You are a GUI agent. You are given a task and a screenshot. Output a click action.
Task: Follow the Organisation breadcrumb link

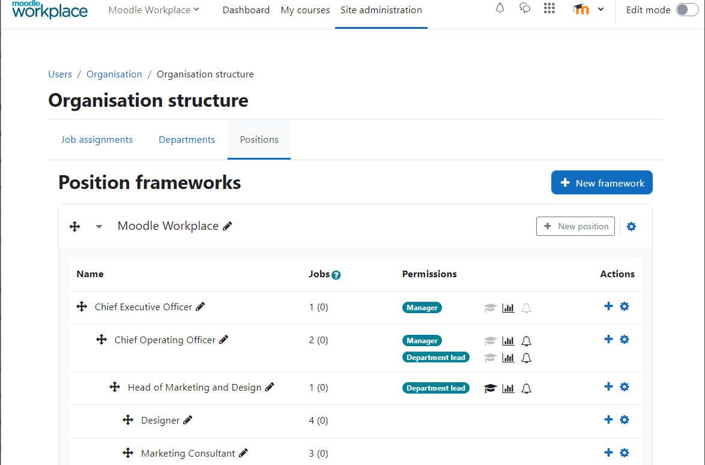[x=114, y=74]
